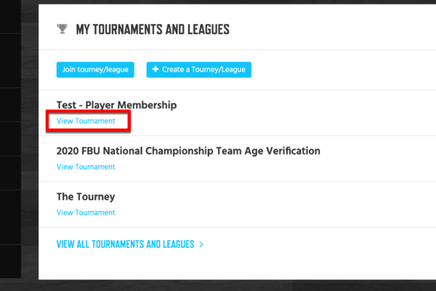Click the dark textured background below the white panel
The height and width of the screenshot is (291, 436).
(218, 285)
